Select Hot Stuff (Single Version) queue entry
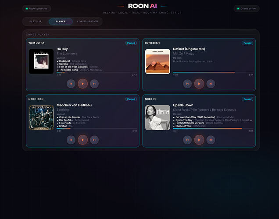 [190, 123]
